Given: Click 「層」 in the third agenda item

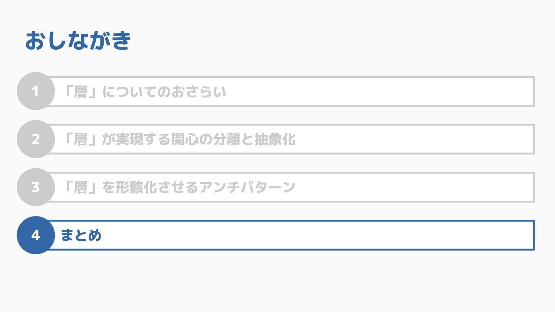Looking at the screenshot, I should [81, 188].
